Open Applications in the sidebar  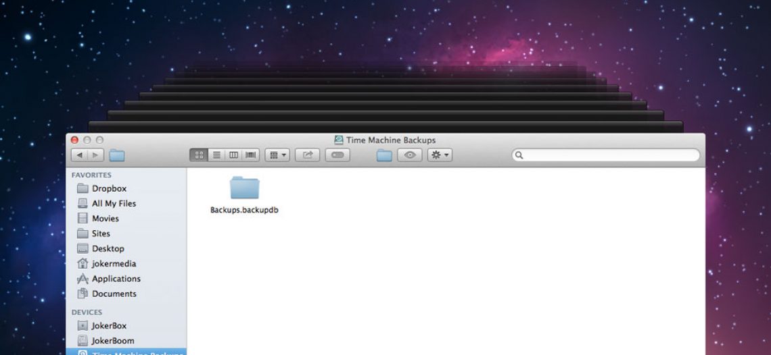(x=116, y=279)
